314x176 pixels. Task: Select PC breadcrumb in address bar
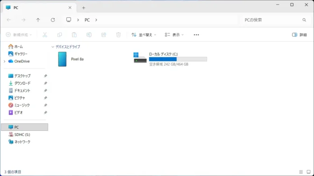pos(87,20)
